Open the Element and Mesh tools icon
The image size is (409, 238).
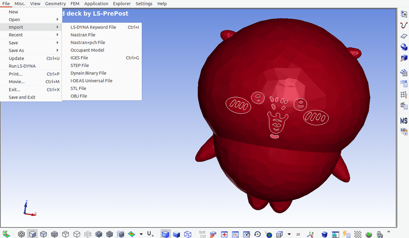click(x=404, y=73)
